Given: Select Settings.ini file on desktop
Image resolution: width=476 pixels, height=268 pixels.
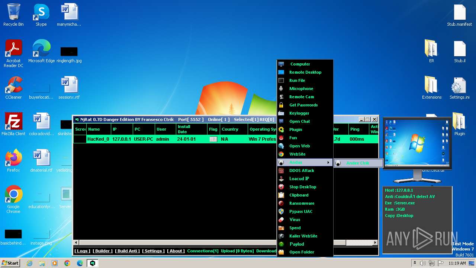Looking at the screenshot, I should (x=460, y=88).
